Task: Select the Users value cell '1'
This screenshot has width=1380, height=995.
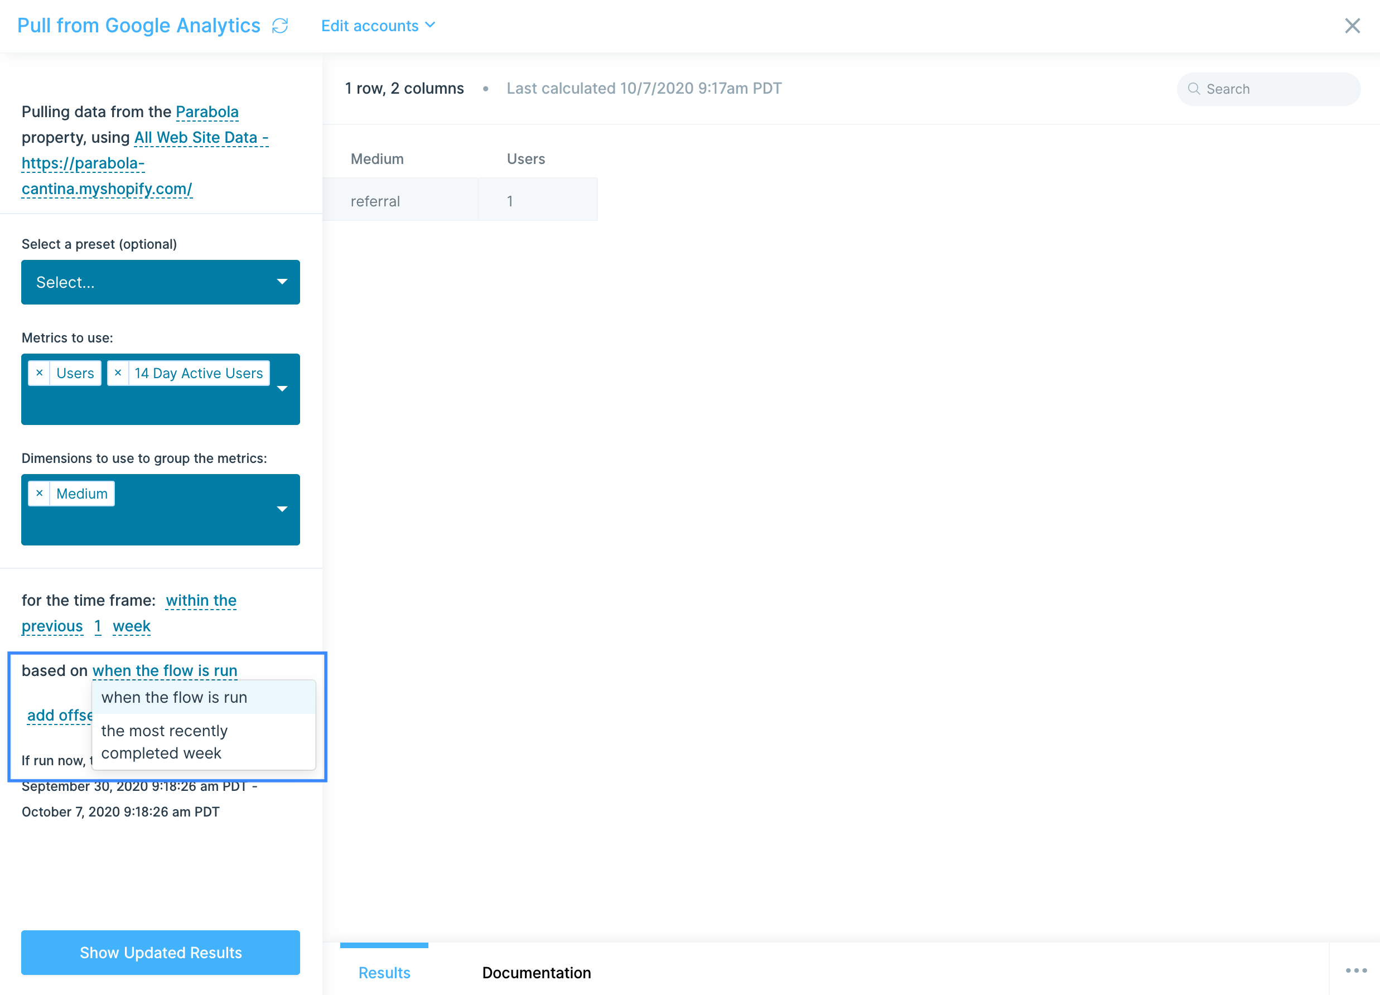Action: click(x=538, y=200)
